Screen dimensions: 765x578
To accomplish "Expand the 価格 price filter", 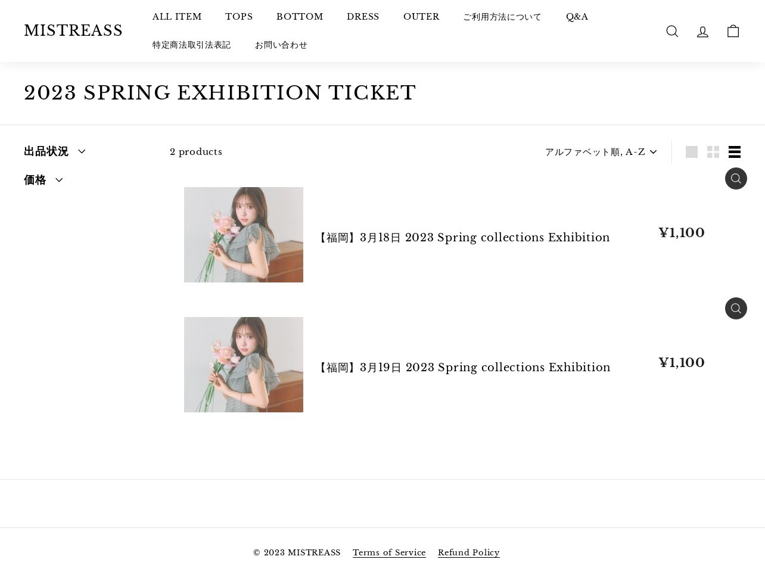I will [x=43, y=180].
